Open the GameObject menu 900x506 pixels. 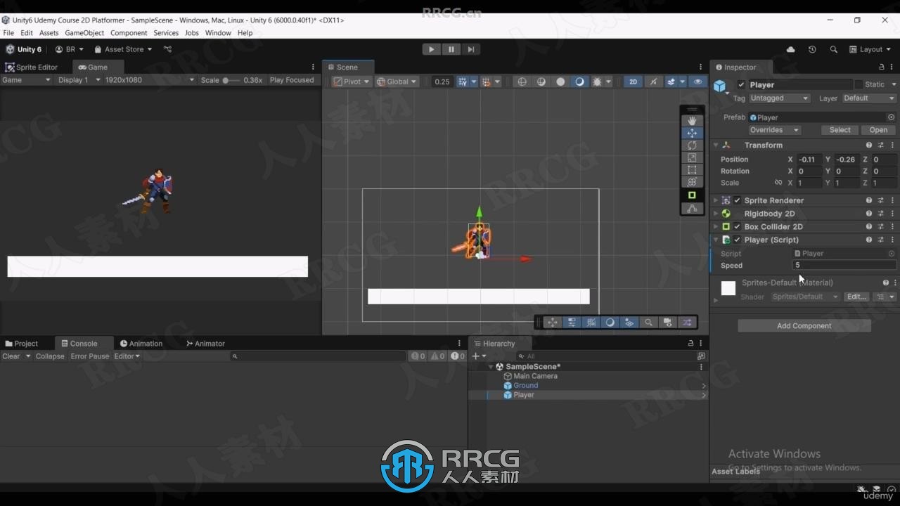pos(84,33)
